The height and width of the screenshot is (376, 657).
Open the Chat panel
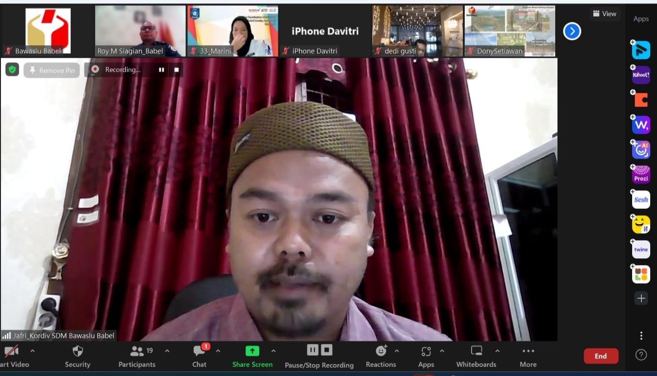tap(199, 356)
